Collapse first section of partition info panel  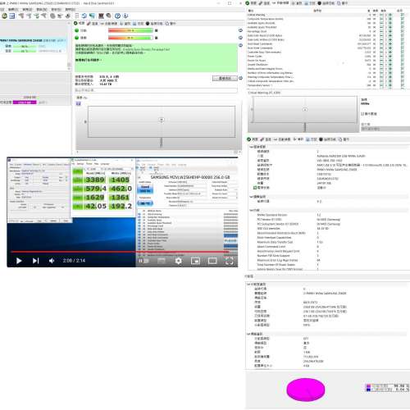pos(248,285)
